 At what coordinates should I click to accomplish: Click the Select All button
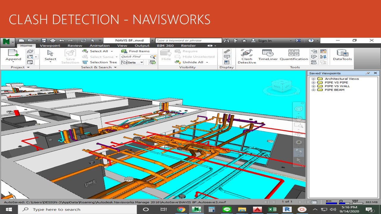[x=96, y=51]
